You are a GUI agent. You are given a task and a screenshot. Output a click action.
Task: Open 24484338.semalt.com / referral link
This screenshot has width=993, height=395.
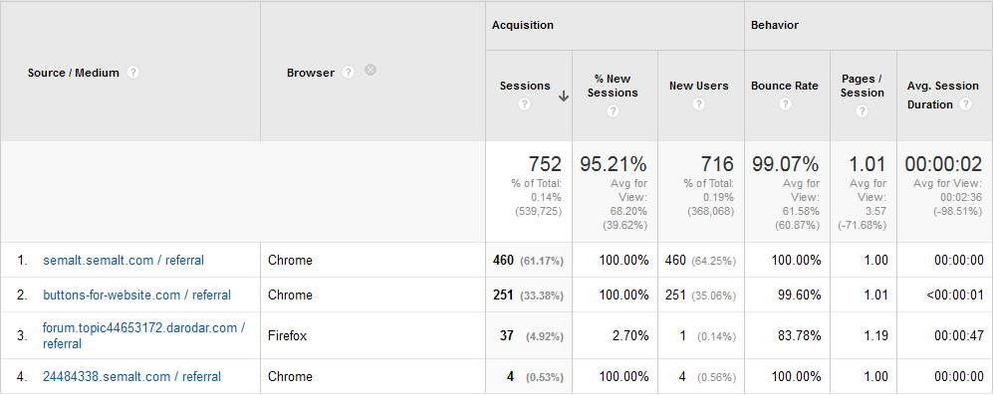coord(131,377)
